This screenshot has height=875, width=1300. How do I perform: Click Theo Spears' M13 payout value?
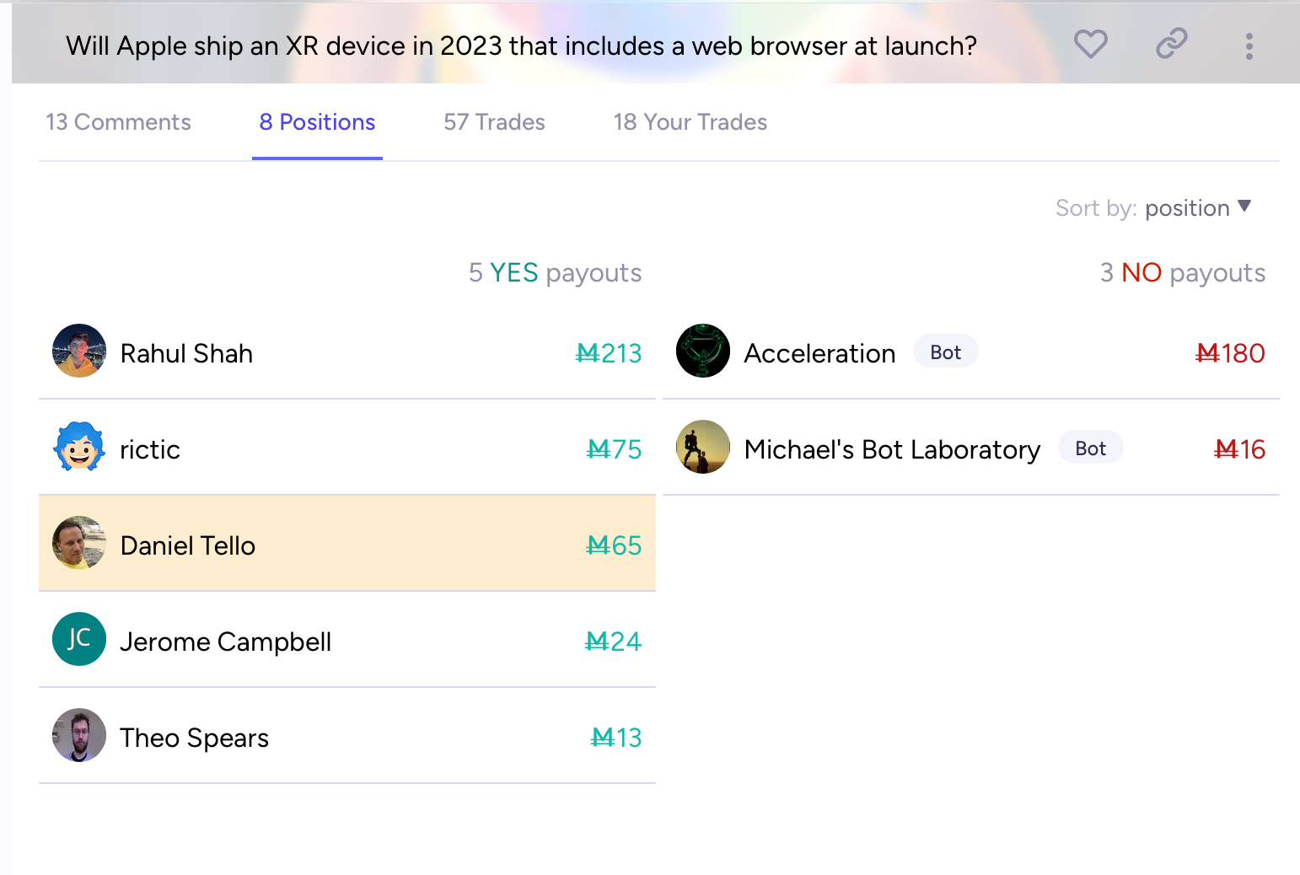[616, 738]
